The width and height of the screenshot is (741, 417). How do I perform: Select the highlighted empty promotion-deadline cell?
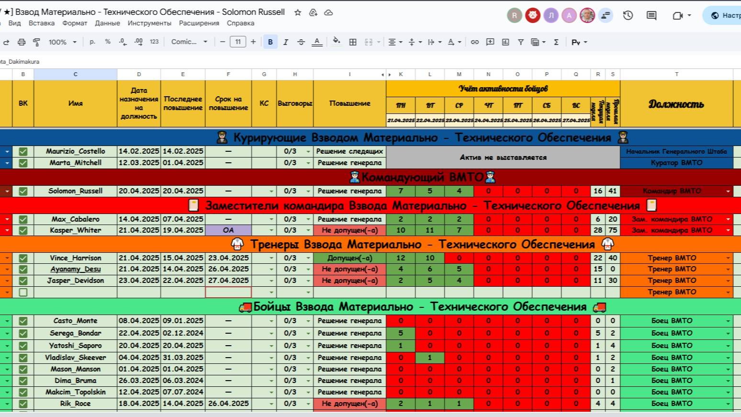pos(228,292)
